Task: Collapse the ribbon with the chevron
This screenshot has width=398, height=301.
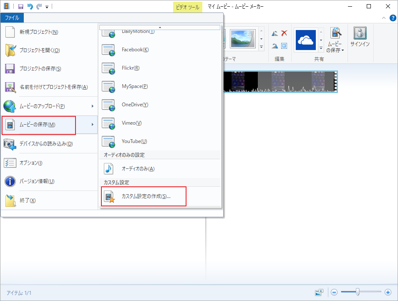Action: pyautogui.click(x=384, y=18)
